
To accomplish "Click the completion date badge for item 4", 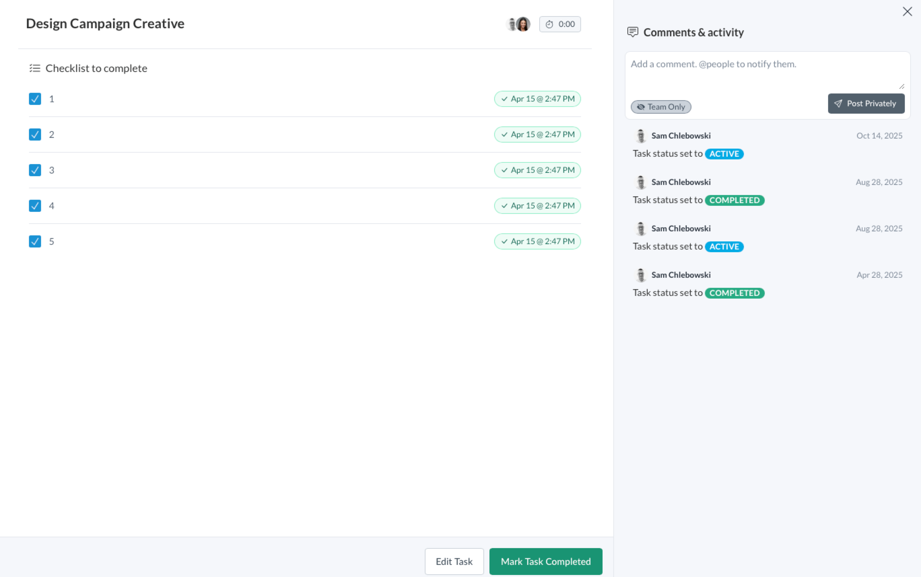I will pyautogui.click(x=537, y=206).
